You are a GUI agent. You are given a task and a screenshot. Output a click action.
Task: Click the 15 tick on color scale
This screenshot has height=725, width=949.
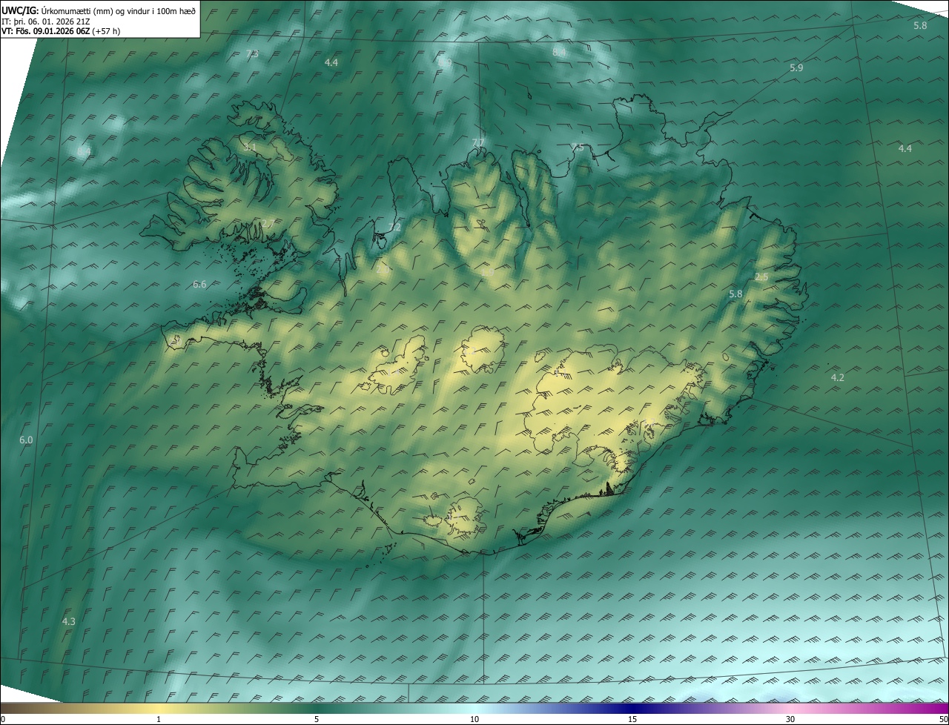click(x=632, y=720)
